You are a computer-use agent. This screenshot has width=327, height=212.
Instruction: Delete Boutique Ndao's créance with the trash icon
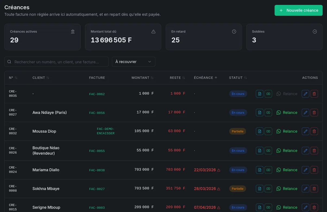pos(314,151)
